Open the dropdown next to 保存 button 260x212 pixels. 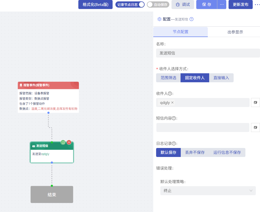(222, 4)
